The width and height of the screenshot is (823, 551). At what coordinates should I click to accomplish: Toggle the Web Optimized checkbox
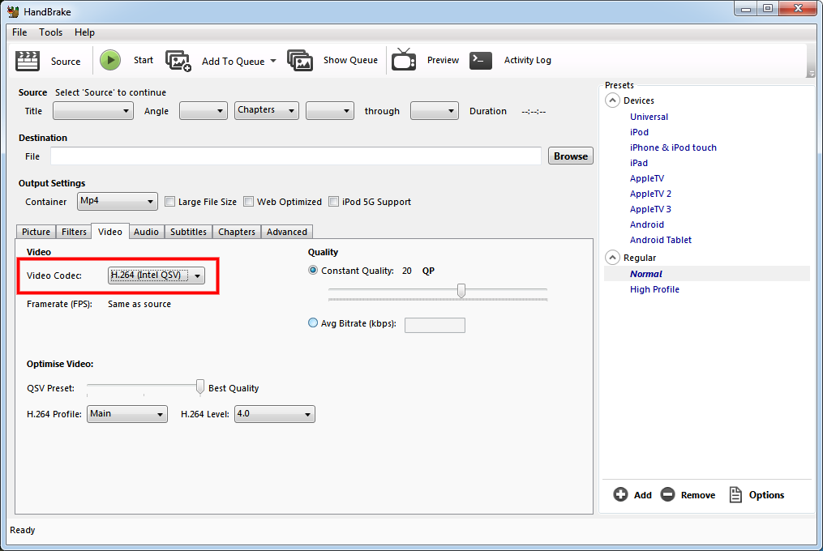(248, 202)
